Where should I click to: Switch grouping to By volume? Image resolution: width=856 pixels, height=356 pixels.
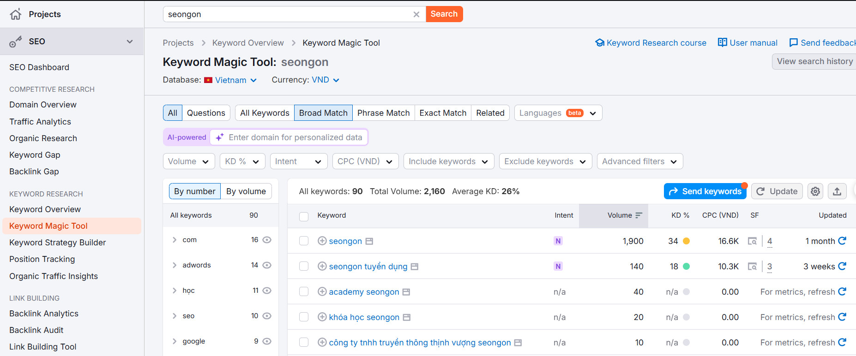tap(246, 191)
